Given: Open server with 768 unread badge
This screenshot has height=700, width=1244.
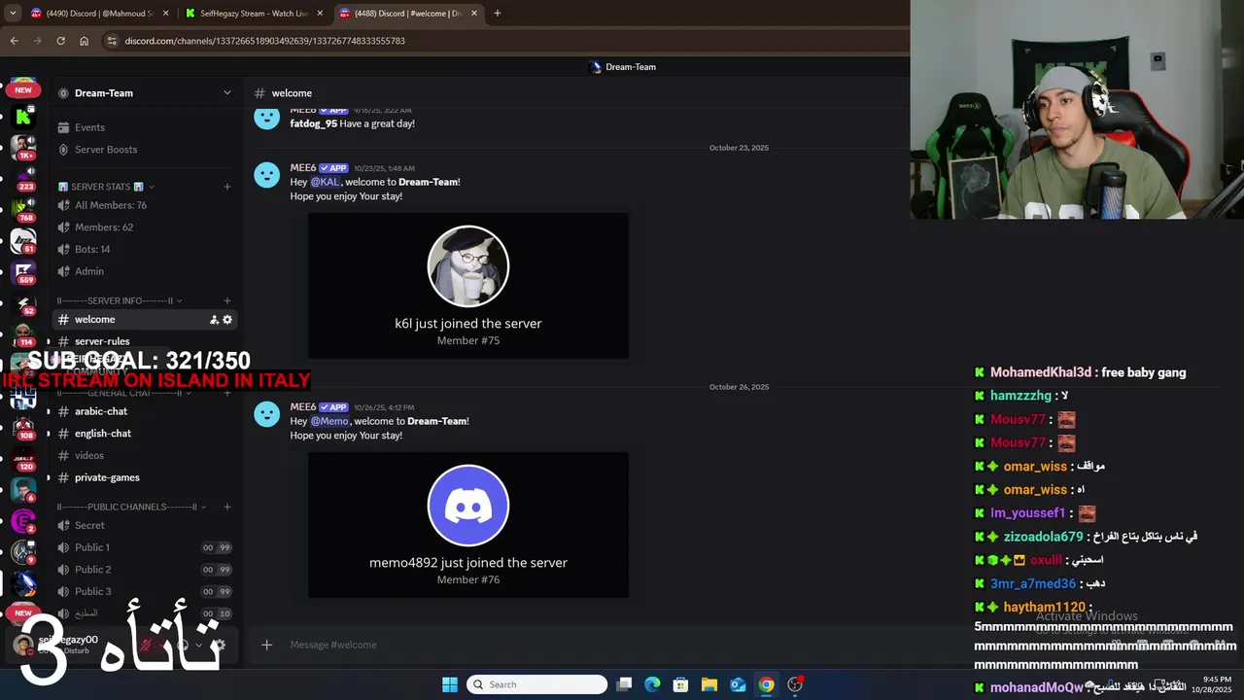Looking at the screenshot, I should point(23,209).
